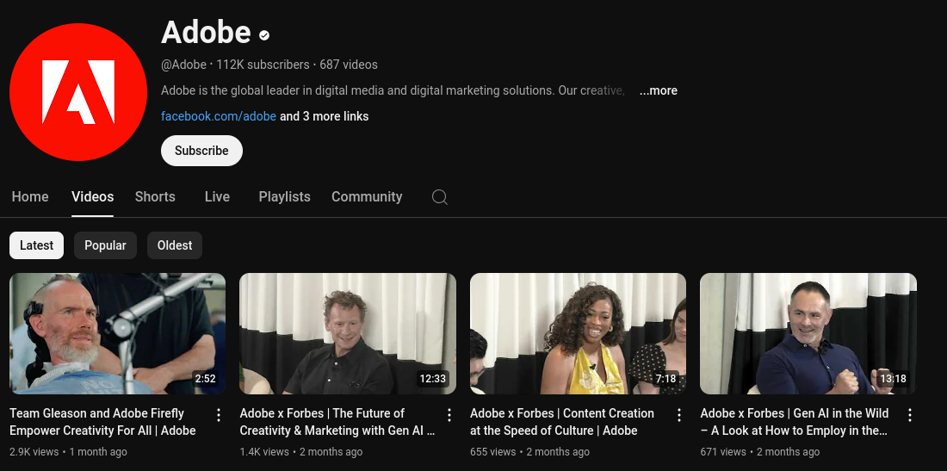Open the Playlists tab
947x471 pixels.
tap(284, 197)
